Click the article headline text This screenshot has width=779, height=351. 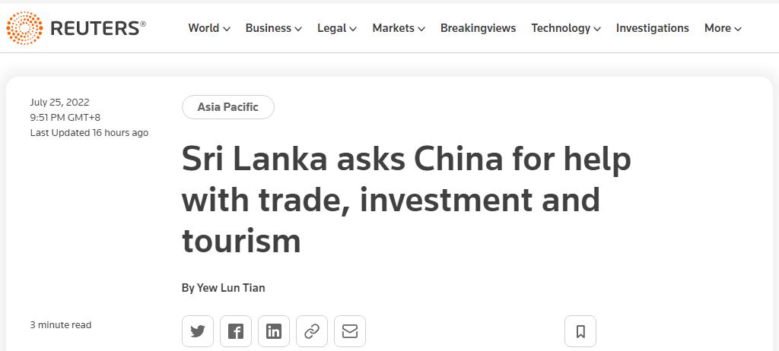[x=406, y=200]
